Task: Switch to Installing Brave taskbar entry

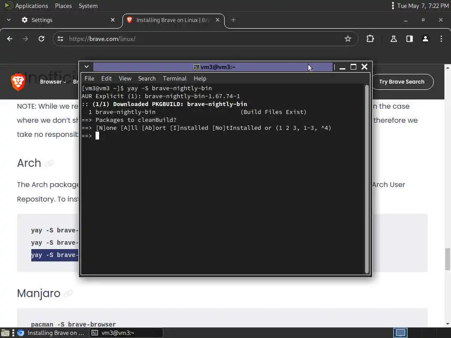Action: 51,333
